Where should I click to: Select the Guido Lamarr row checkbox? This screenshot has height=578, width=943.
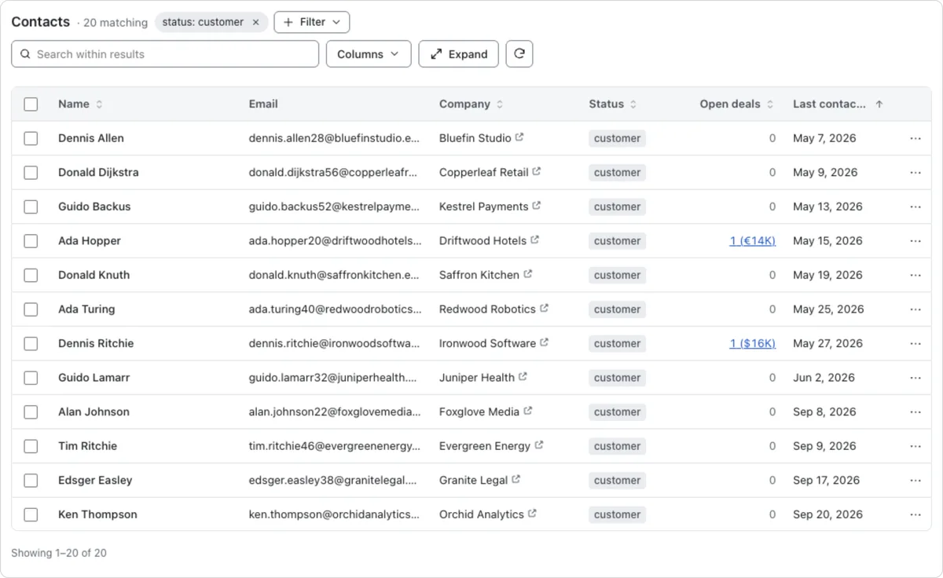click(x=31, y=378)
